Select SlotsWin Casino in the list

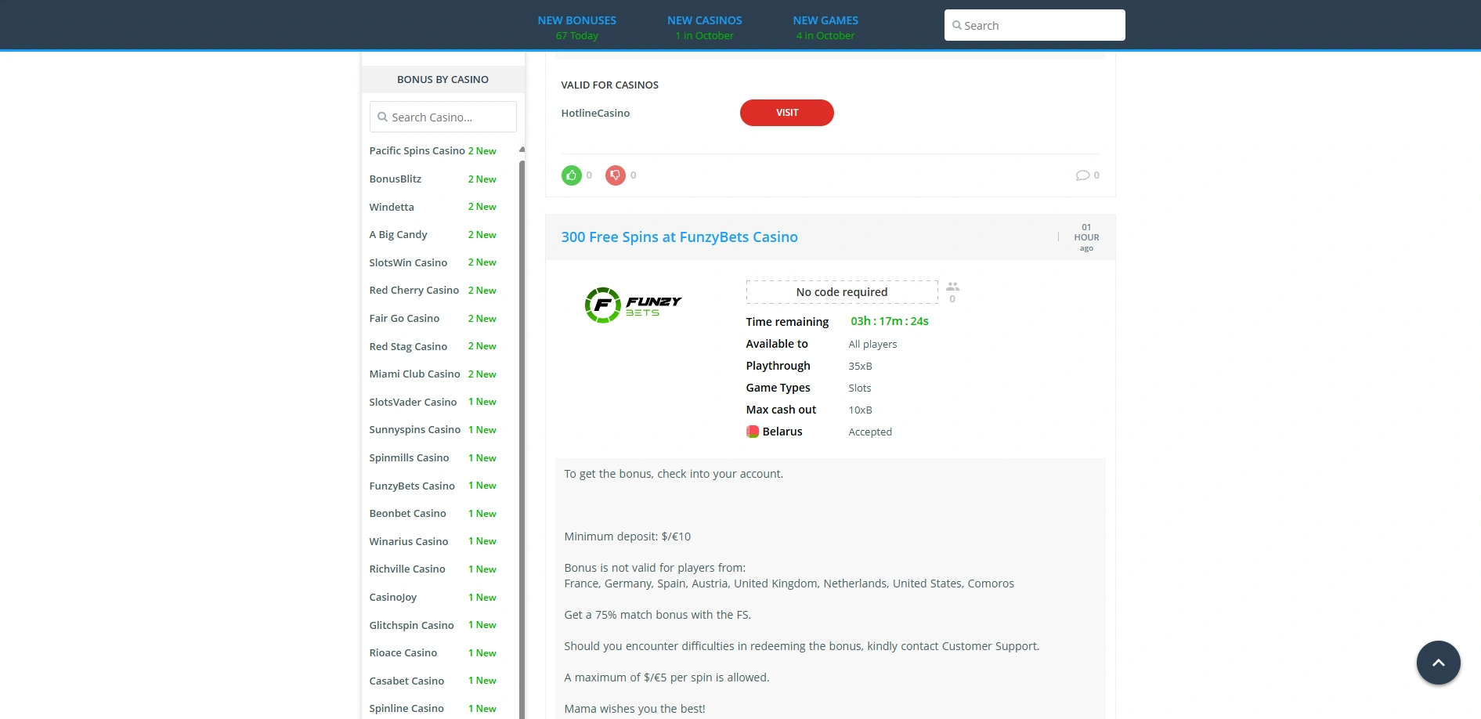point(408,262)
